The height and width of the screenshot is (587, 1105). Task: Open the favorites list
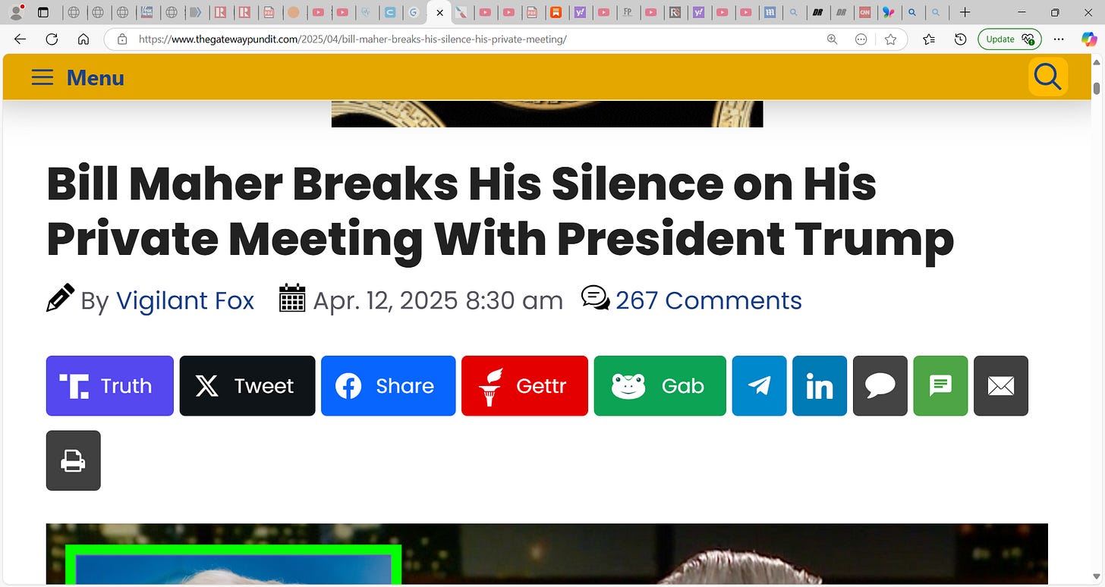(929, 39)
